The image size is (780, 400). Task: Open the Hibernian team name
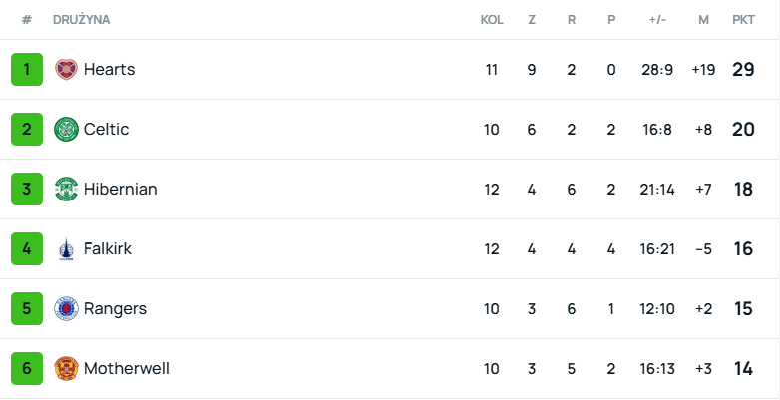pyautogui.click(x=120, y=190)
